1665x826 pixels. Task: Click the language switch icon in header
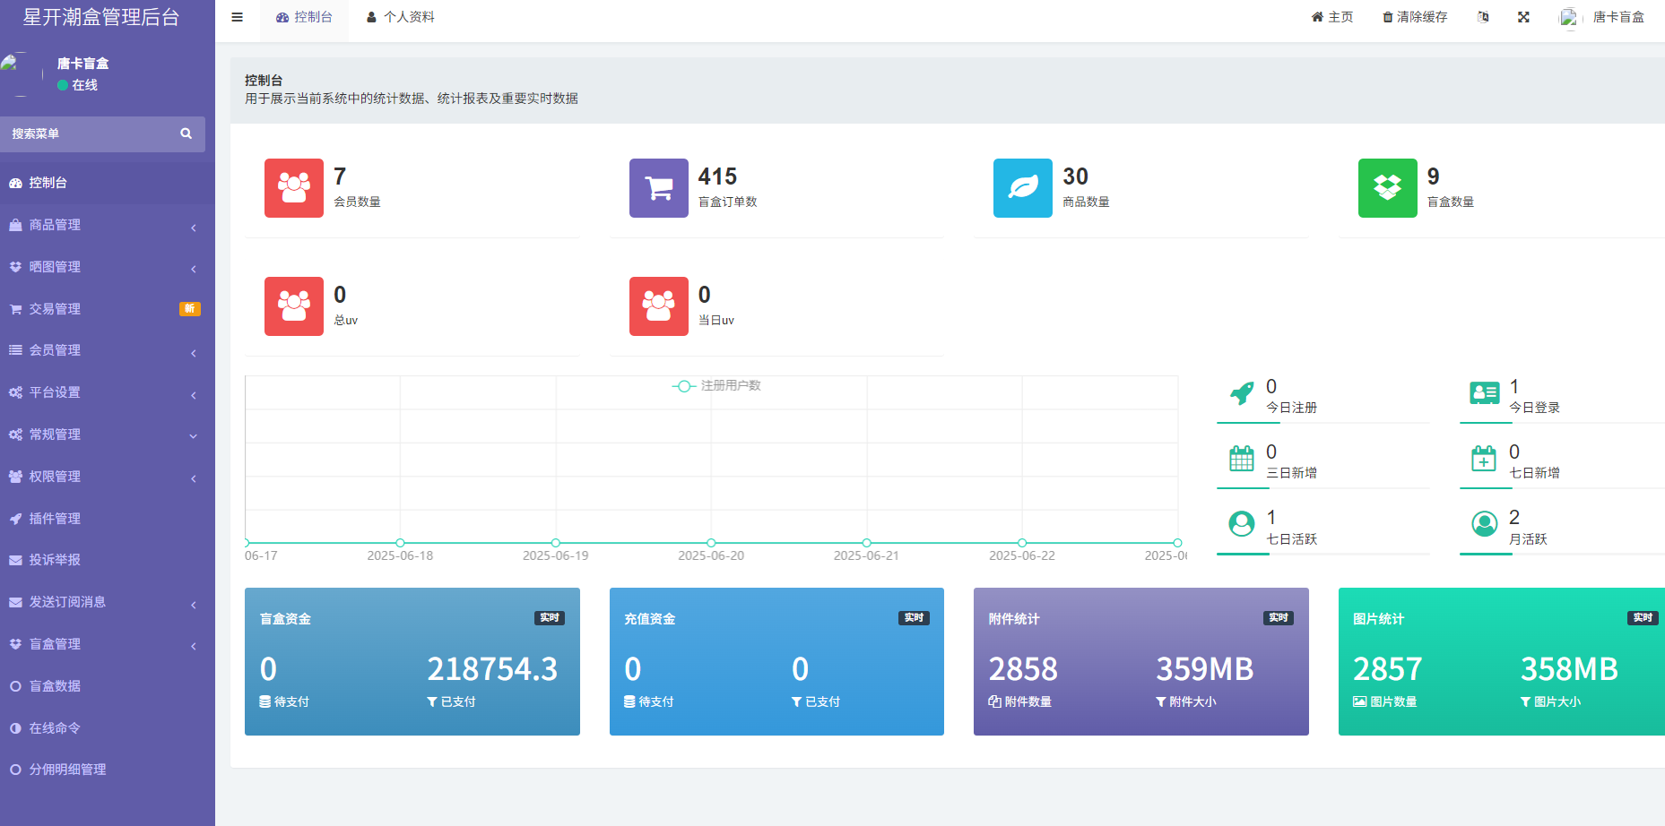click(1483, 17)
